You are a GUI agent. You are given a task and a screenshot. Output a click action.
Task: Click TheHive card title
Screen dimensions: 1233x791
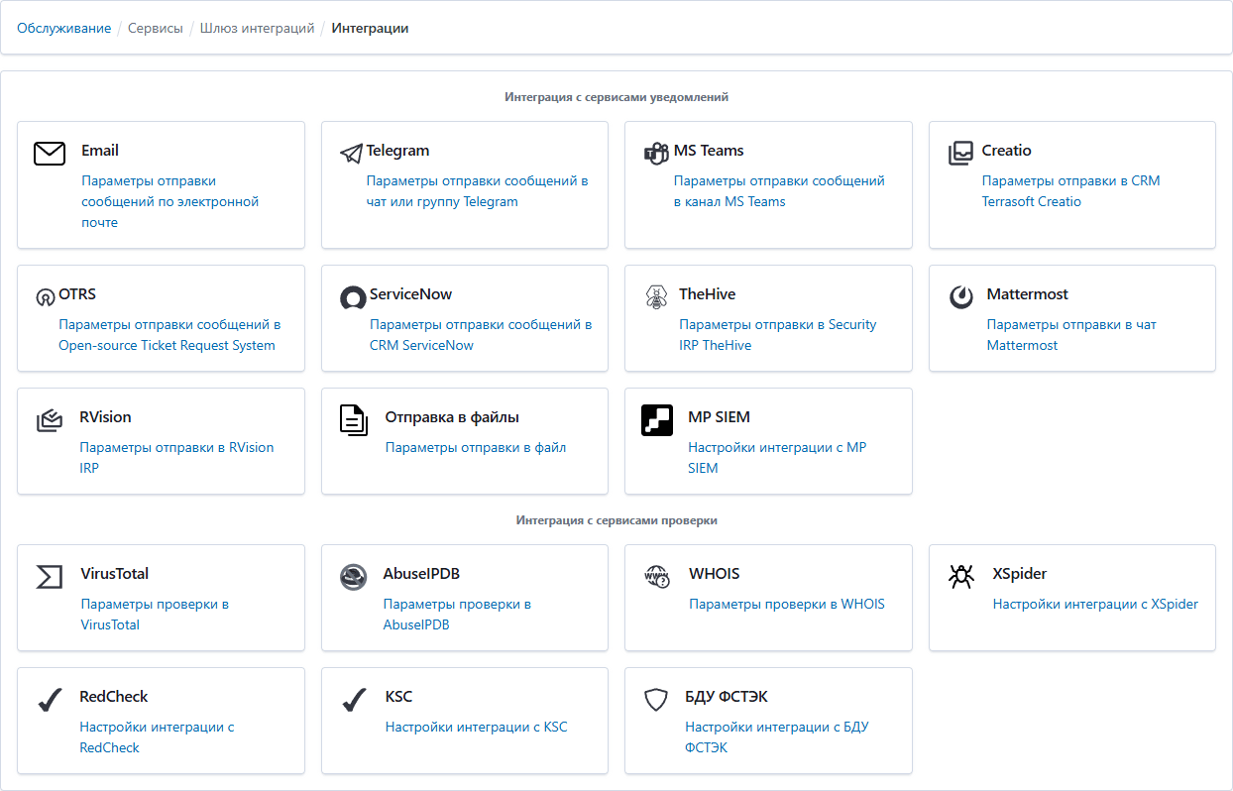(708, 294)
